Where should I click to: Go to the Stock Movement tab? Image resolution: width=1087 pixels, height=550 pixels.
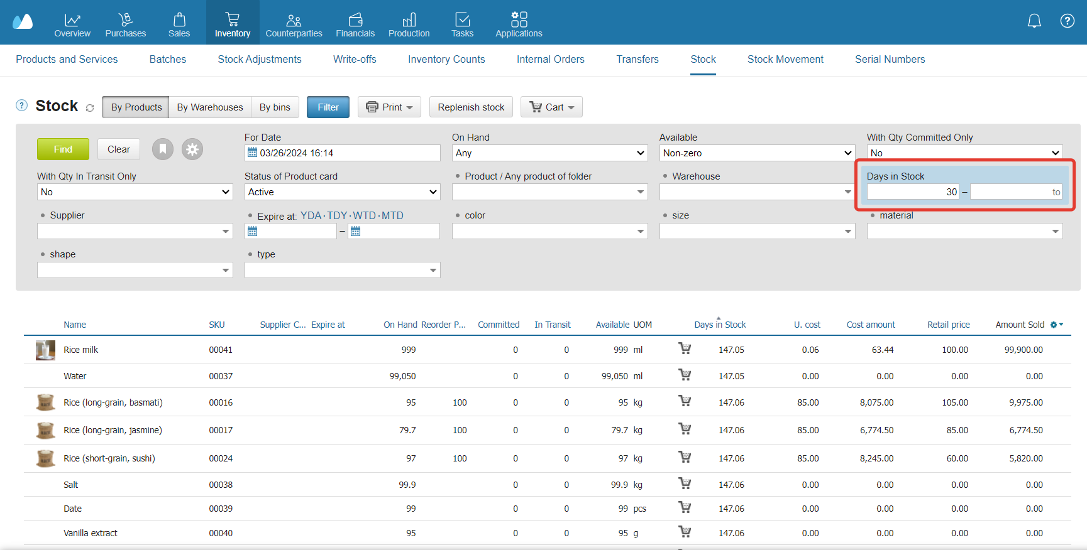[785, 60]
